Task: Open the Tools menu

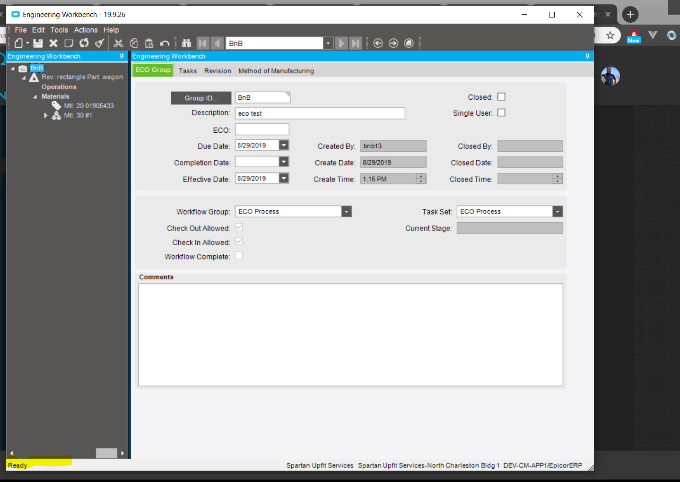Action: click(x=59, y=30)
